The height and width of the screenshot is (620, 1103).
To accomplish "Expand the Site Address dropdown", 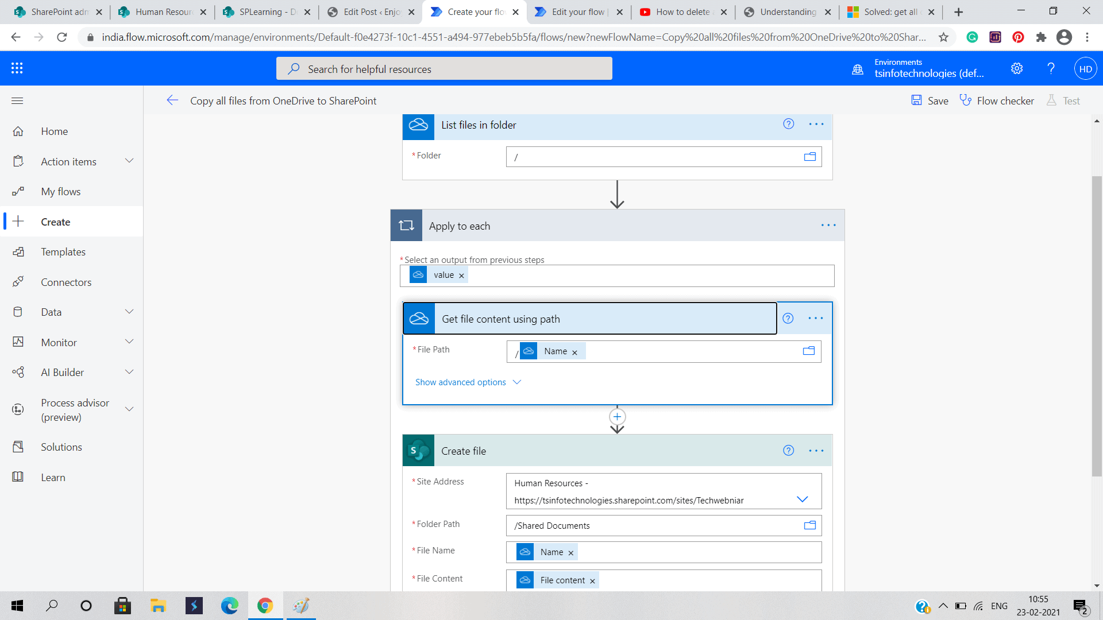I will point(802,499).
